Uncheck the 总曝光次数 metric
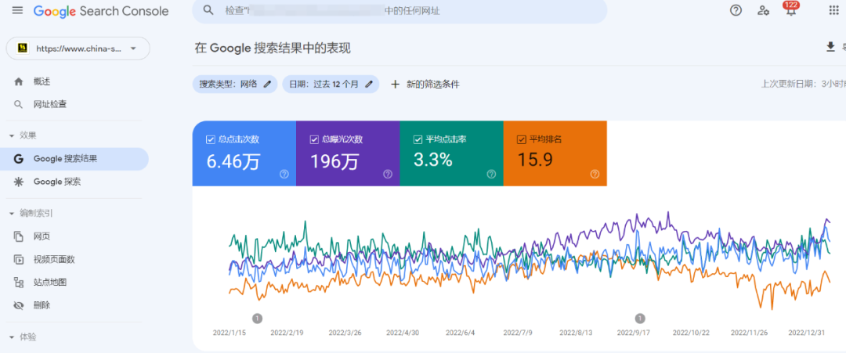 314,139
